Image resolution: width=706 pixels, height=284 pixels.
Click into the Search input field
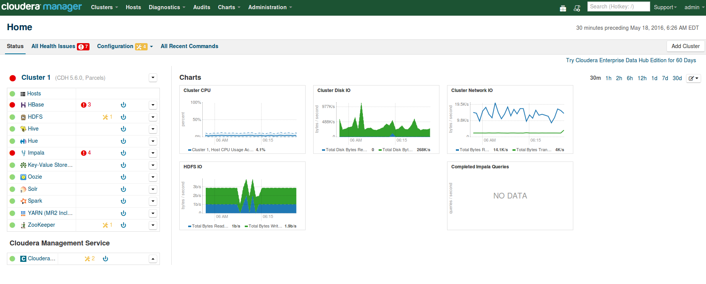coord(618,6)
